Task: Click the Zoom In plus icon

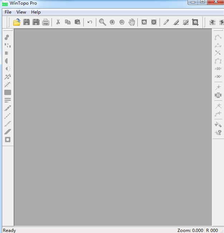Action: point(112,22)
